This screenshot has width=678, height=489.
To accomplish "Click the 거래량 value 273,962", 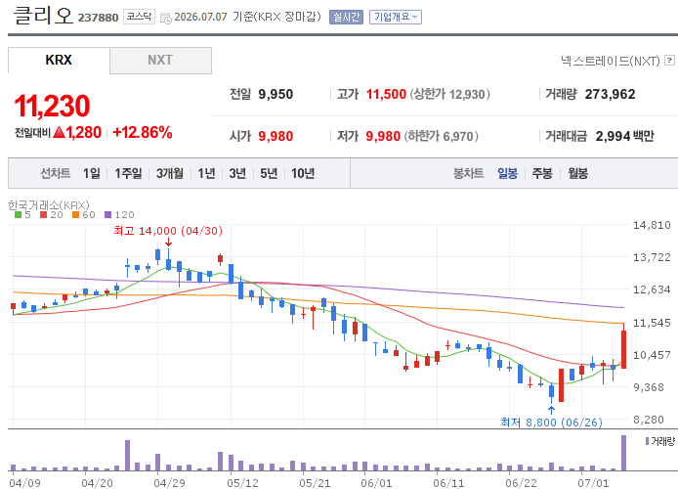I will point(611,94).
